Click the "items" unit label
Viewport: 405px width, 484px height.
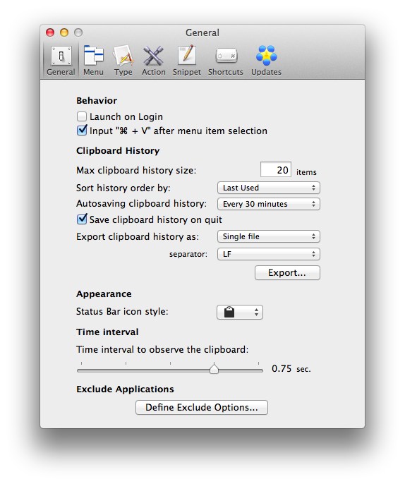click(x=306, y=172)
